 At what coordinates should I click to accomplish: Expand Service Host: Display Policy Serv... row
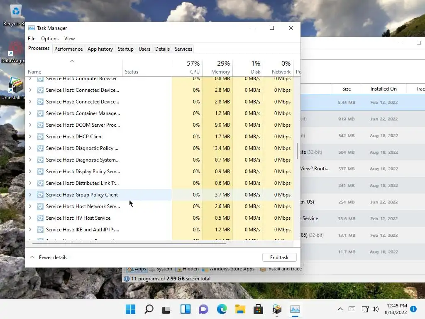(x=30, y=172)
